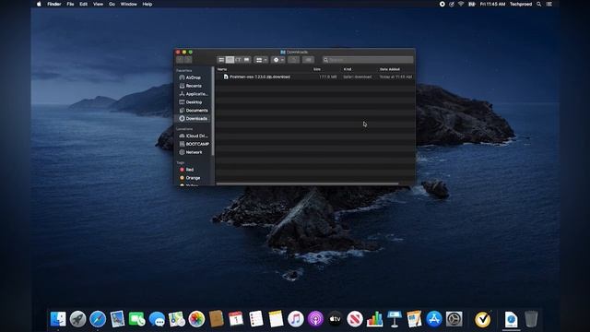
Task: Open the gear Action menu dropdown
Action: (x=278, y=60)
